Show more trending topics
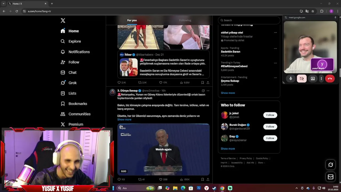 point(228,93)
